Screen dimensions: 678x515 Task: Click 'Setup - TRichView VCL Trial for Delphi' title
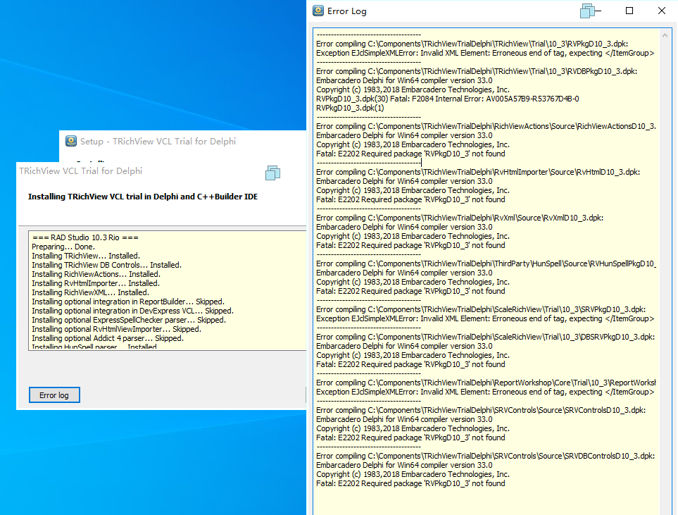(x=158, y=142)
